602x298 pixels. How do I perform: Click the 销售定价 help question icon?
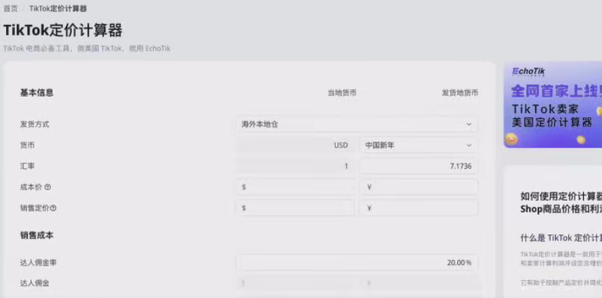pyautogui.click(x=53, y=208)
